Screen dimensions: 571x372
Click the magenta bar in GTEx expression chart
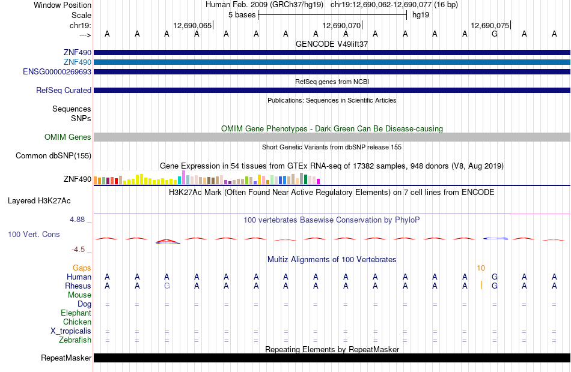click(319, 181)
